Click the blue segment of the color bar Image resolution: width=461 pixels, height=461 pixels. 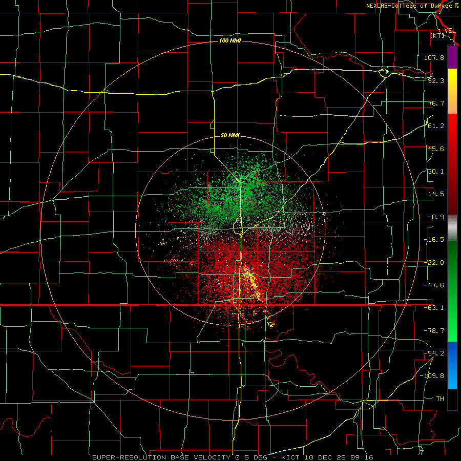coord(452,365)
